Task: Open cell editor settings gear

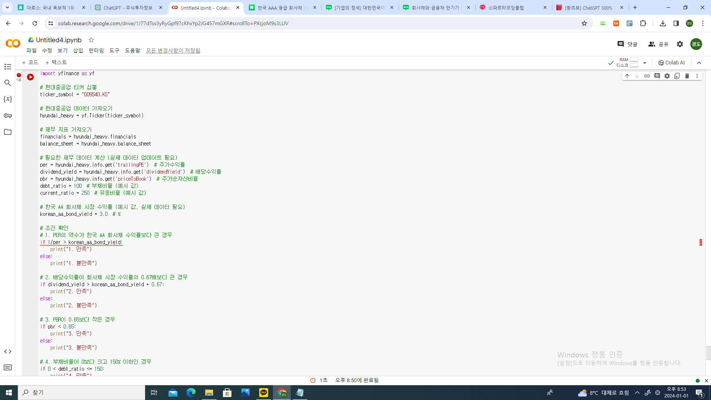Action: point(667,76)
